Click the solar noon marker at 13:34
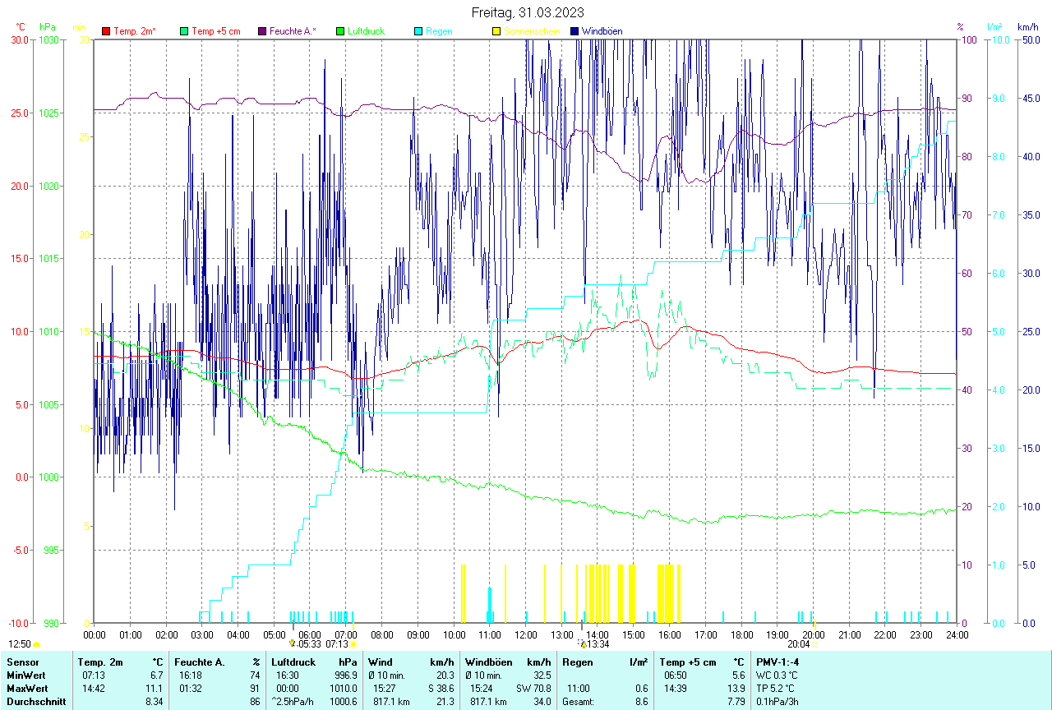The image size is (1052, 710). coord(583,644)
